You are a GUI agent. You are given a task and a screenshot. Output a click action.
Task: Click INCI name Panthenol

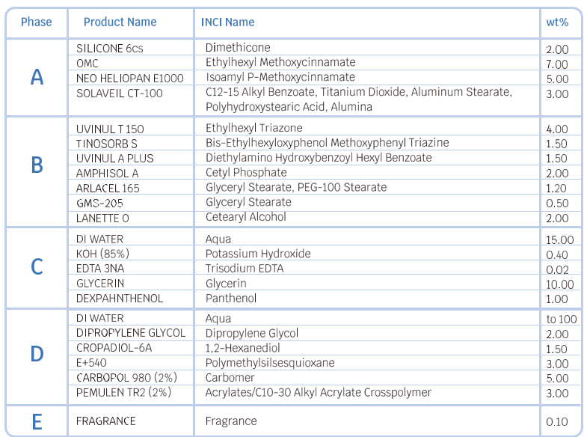point(231,298)
